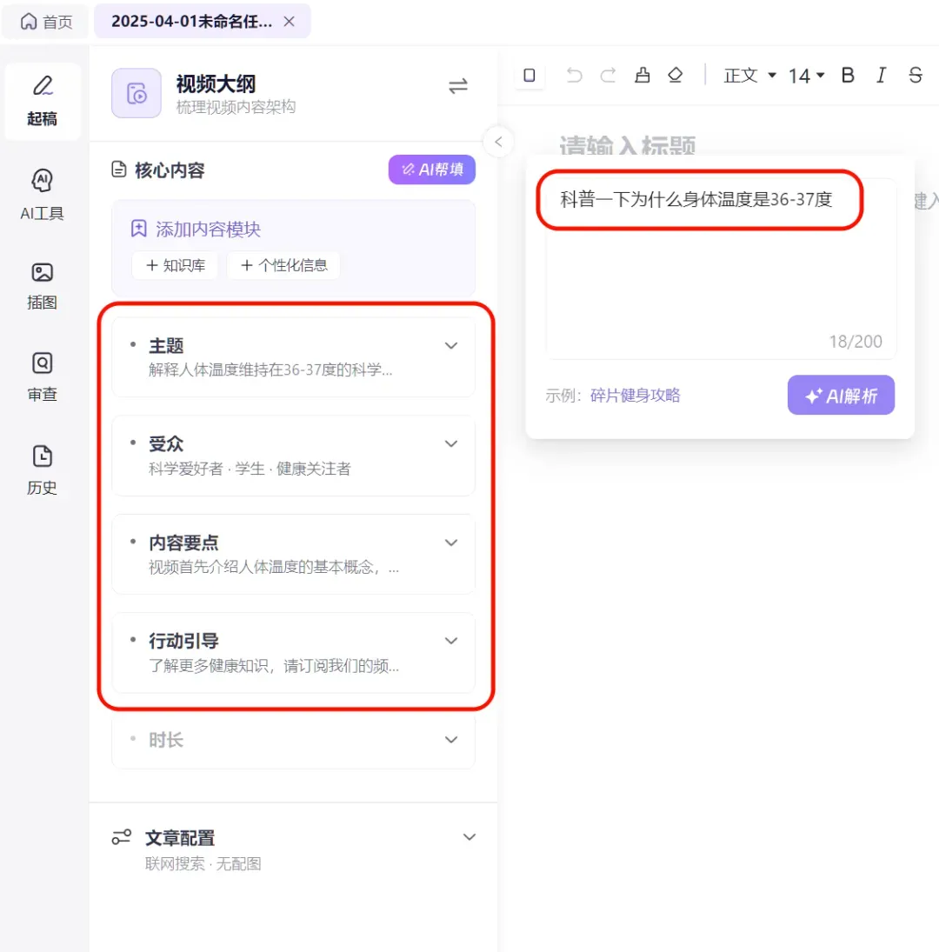The width and height of the screenshot is (939, 952).
Task: Click the 视频大纲 video outline icon
Action: click(137, 93)
